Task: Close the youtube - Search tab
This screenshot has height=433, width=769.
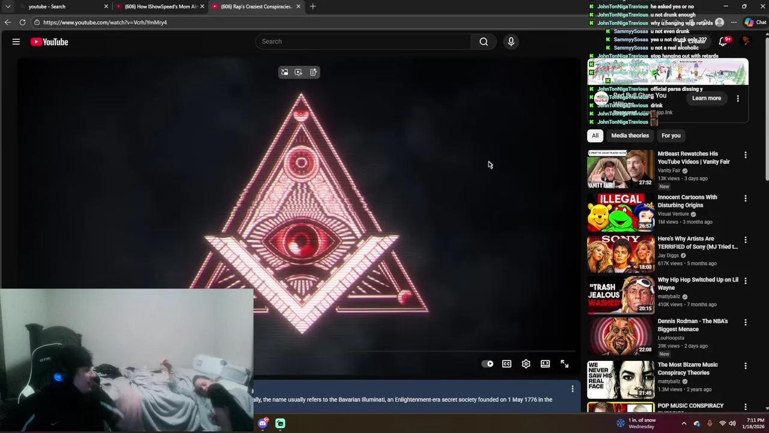Action: [x=106, y=7]
